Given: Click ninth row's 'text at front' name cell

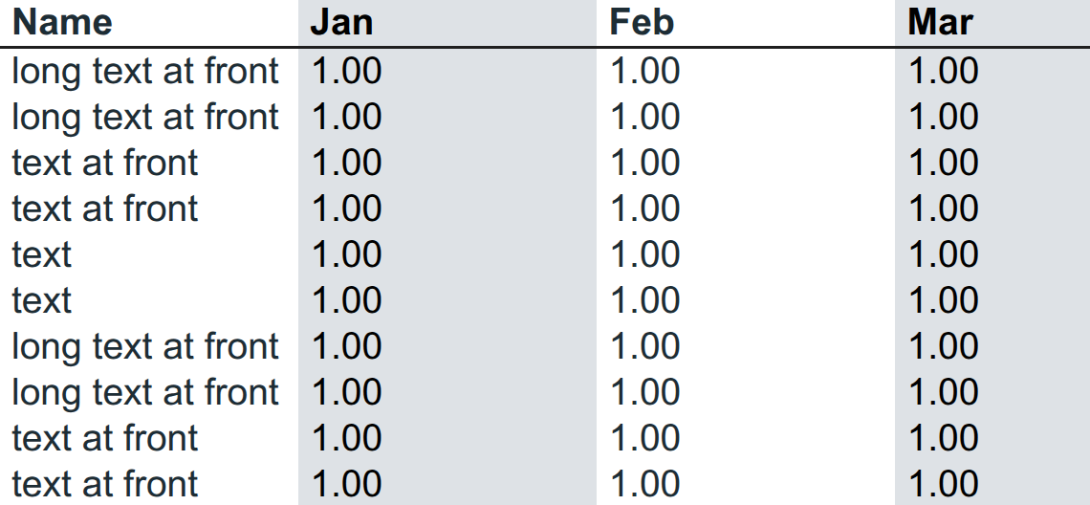Looking at the screenshot, I should coord(106,438).
